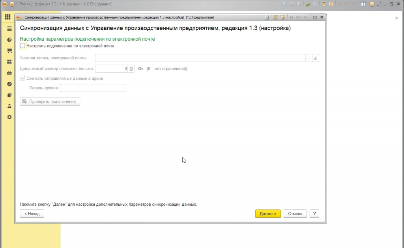Click the hamburger main menu sidebar icon
This screenshot has width=404, height=248.
[9, 29]
